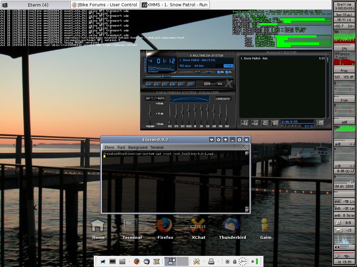
Task: Skip to the next track in XMMS
Action: (x=181, y=84)
